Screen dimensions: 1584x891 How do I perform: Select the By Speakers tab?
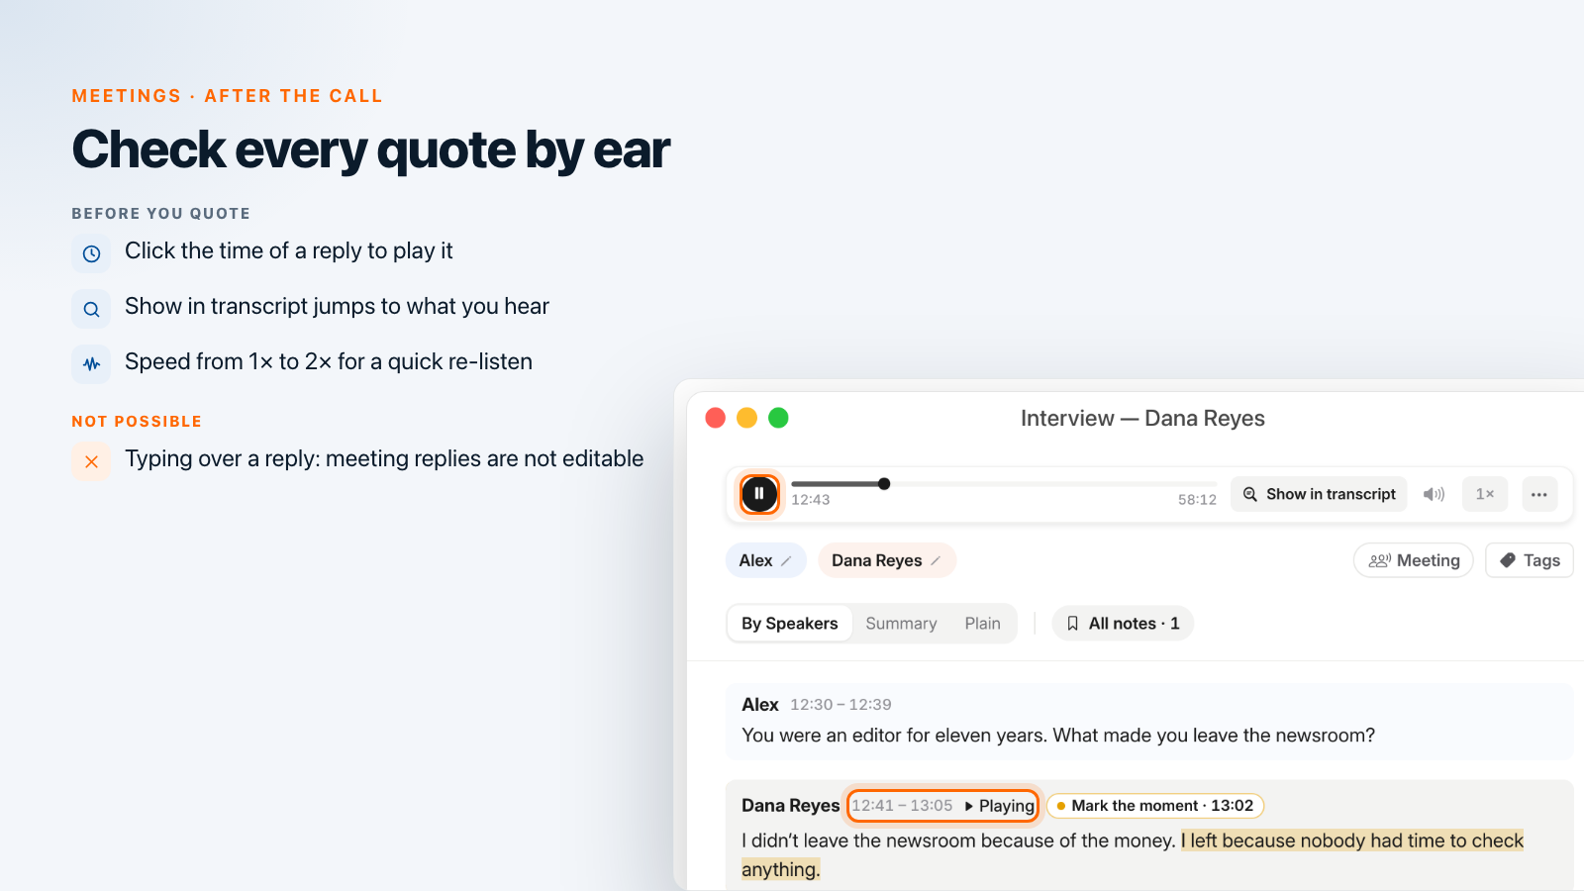[789, 624]
